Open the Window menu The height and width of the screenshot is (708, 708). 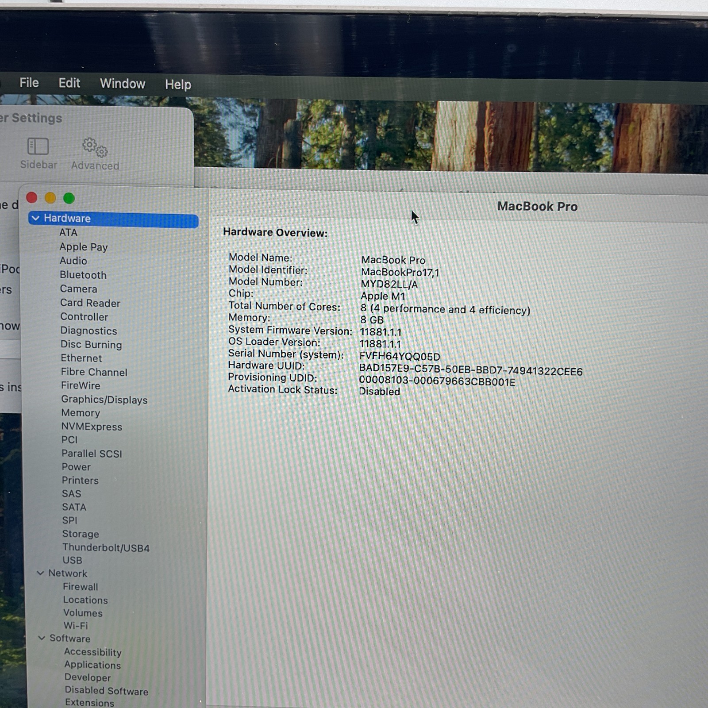[x=123, y=84]
